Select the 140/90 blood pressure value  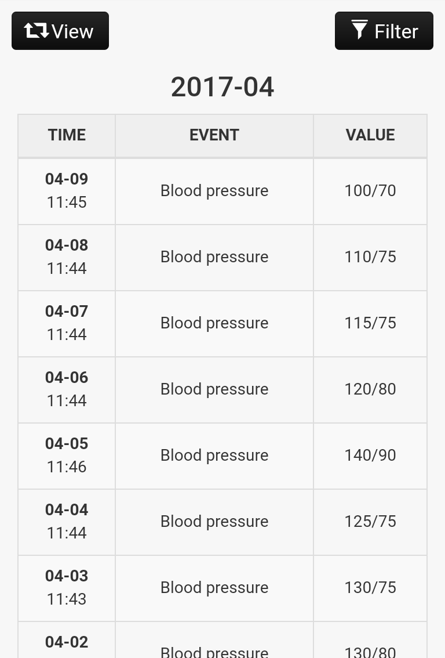click(x=370, y=455)
